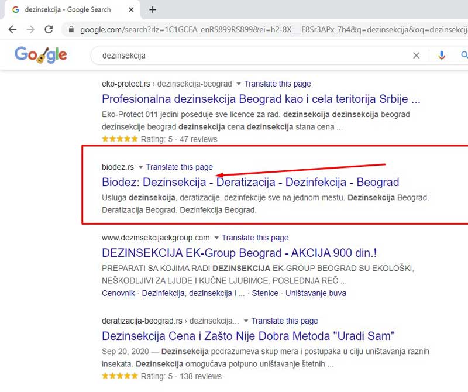
Task: Open a new tab with plus icon
Action: coord(153,10)
